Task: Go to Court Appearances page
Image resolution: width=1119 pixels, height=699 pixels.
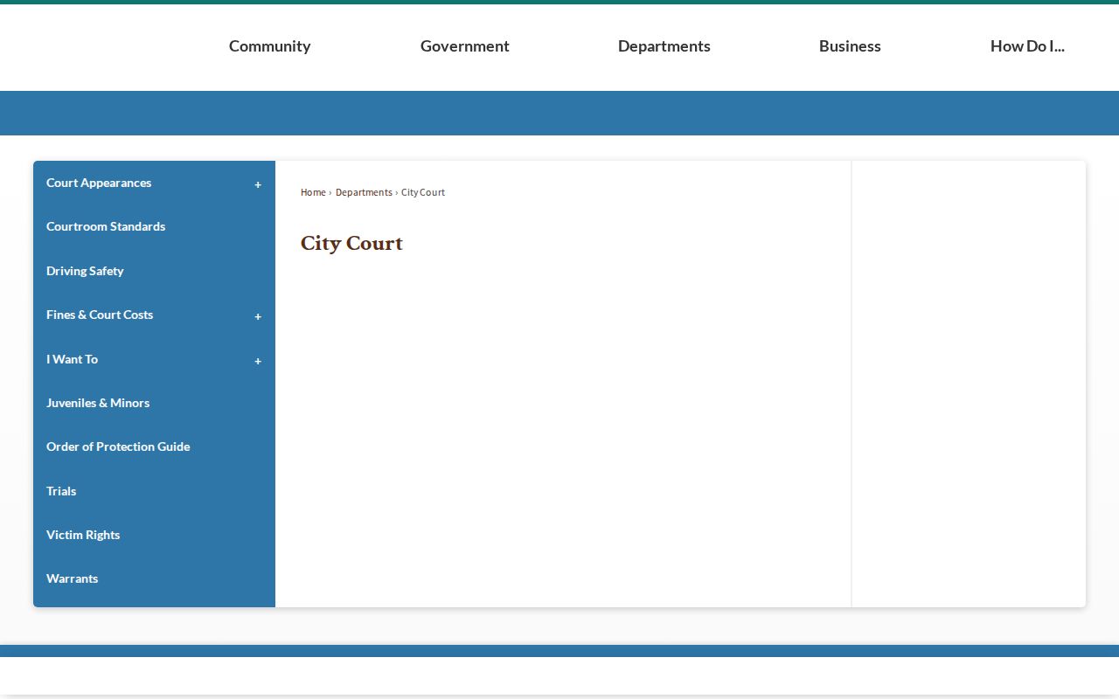Action: (x=99, y=183)
